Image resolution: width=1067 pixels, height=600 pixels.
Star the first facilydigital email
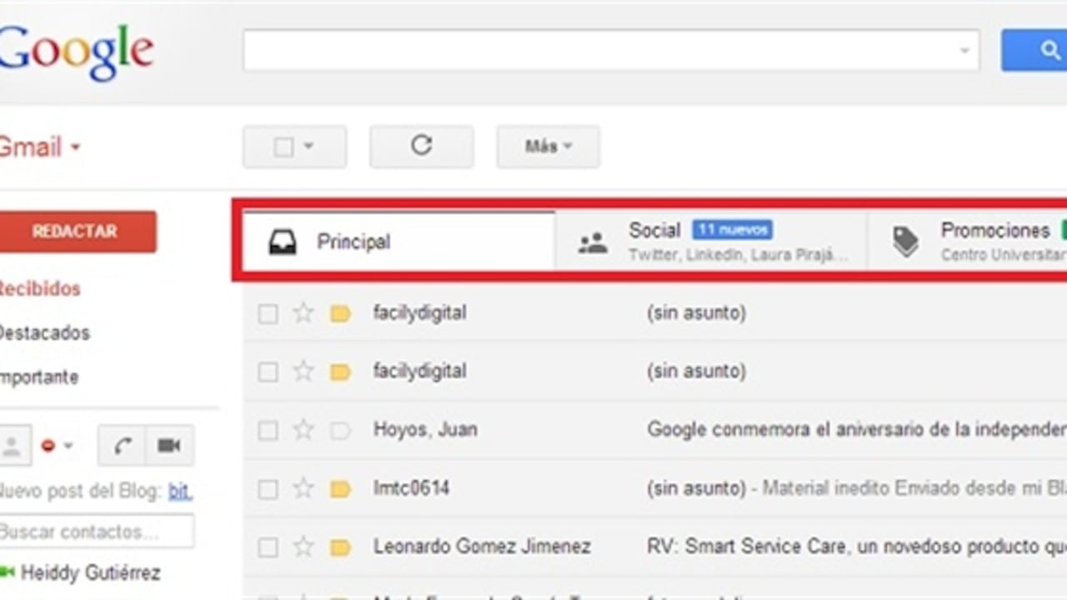[303, 313]
